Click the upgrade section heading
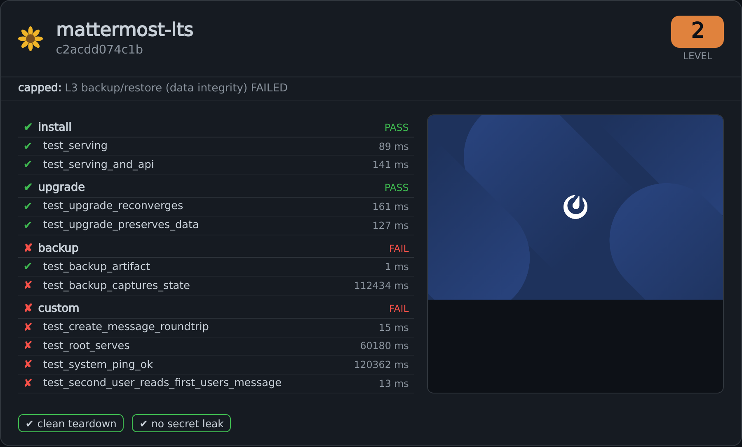 click(61, 187)
